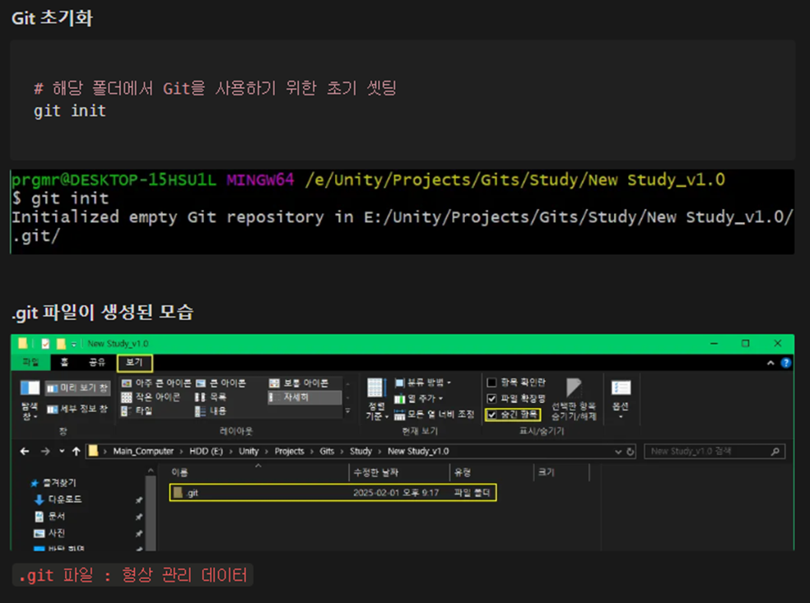Select the .git folder row

click(333, 493)
